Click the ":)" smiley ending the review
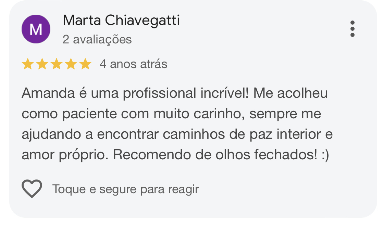 click(325, 155)
